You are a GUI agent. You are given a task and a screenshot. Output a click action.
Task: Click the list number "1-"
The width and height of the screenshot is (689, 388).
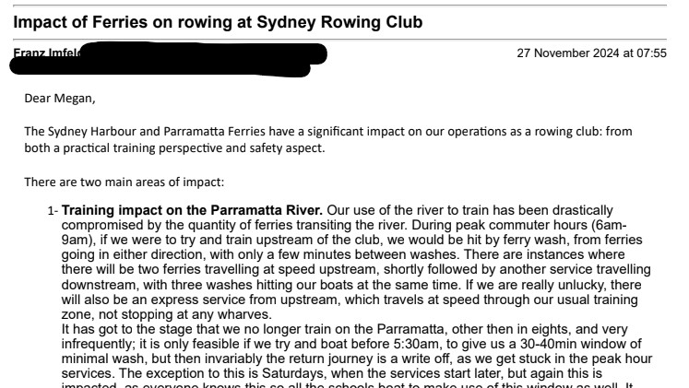tap(53, 211)
